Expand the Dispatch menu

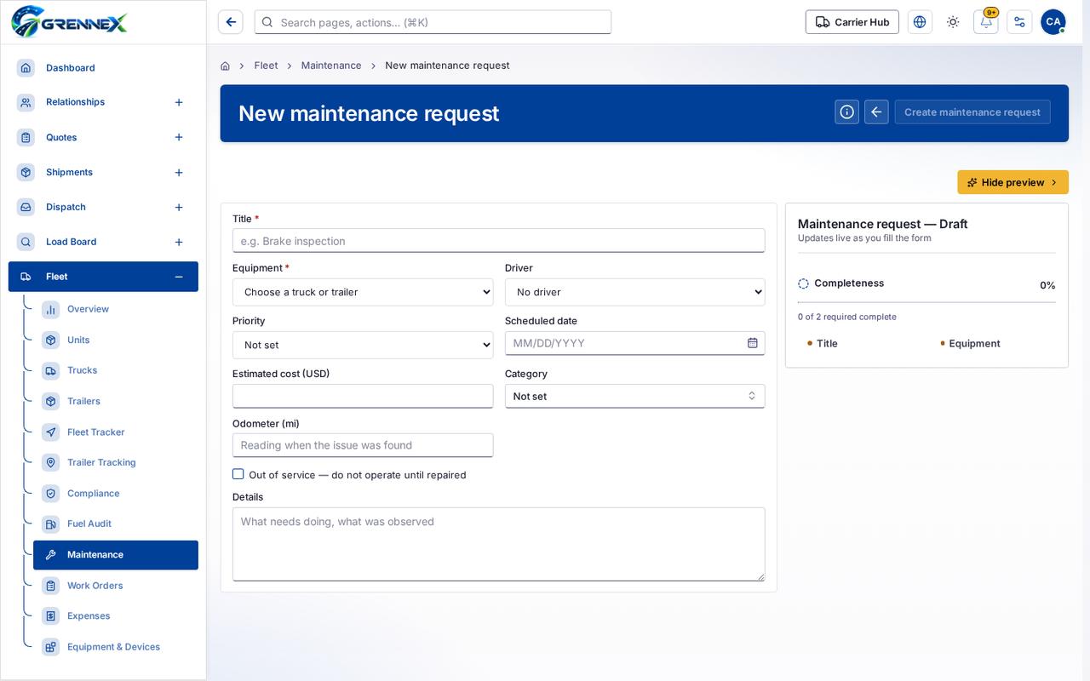pyautogui.click(x=179, y=207)
